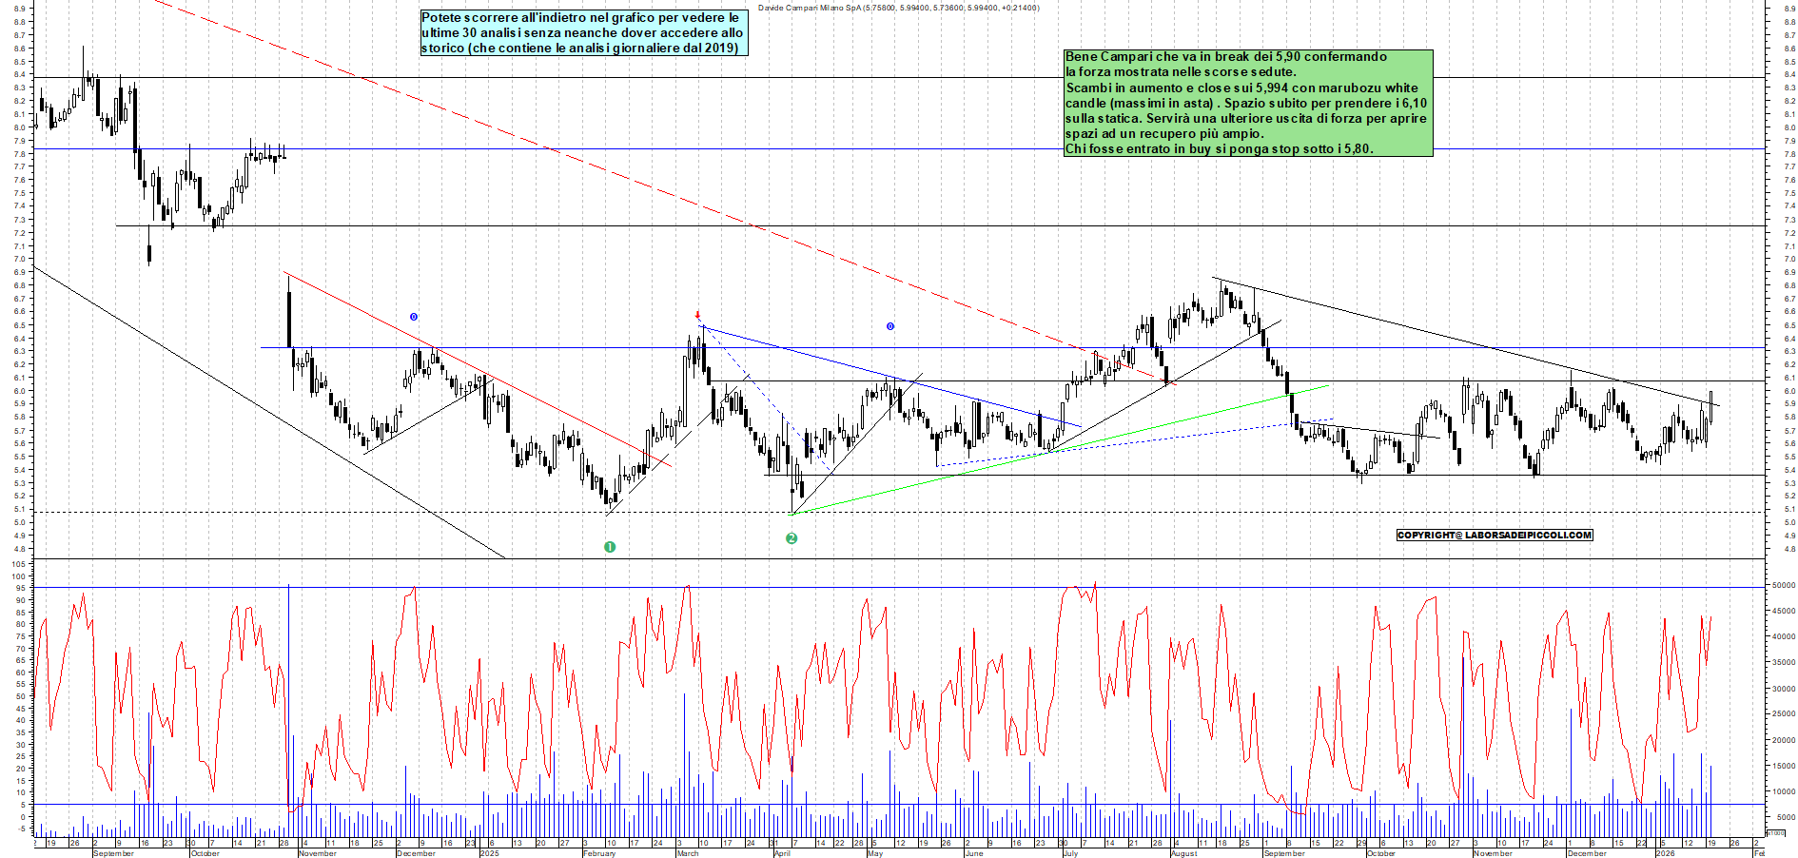
Task: Click the '2026' year label on time axis
Action: [x=1665, y=853]
